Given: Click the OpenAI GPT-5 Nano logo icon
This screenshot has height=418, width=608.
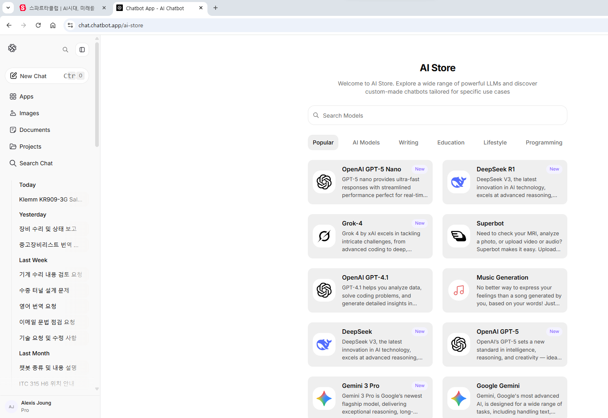Looking at the screenshot, I should pyautogui.click(x=324, y=182).
